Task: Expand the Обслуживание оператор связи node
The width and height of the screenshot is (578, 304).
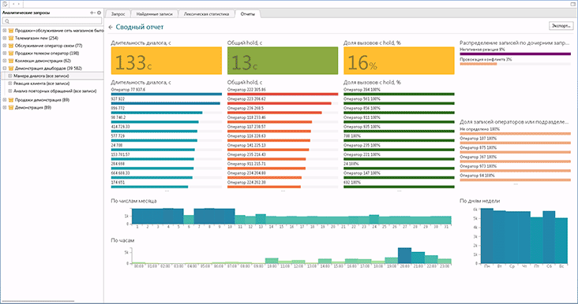Action: coord(5,46)
